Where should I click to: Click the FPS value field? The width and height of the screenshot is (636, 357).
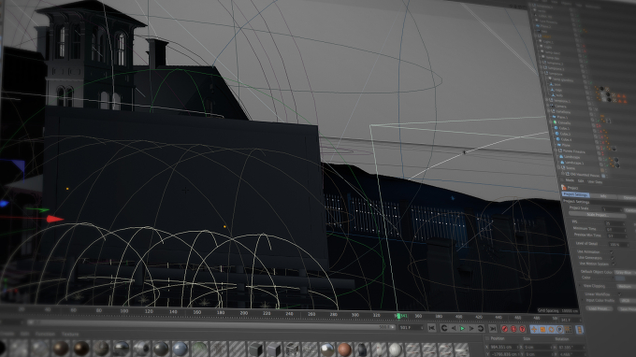[614, 223]
